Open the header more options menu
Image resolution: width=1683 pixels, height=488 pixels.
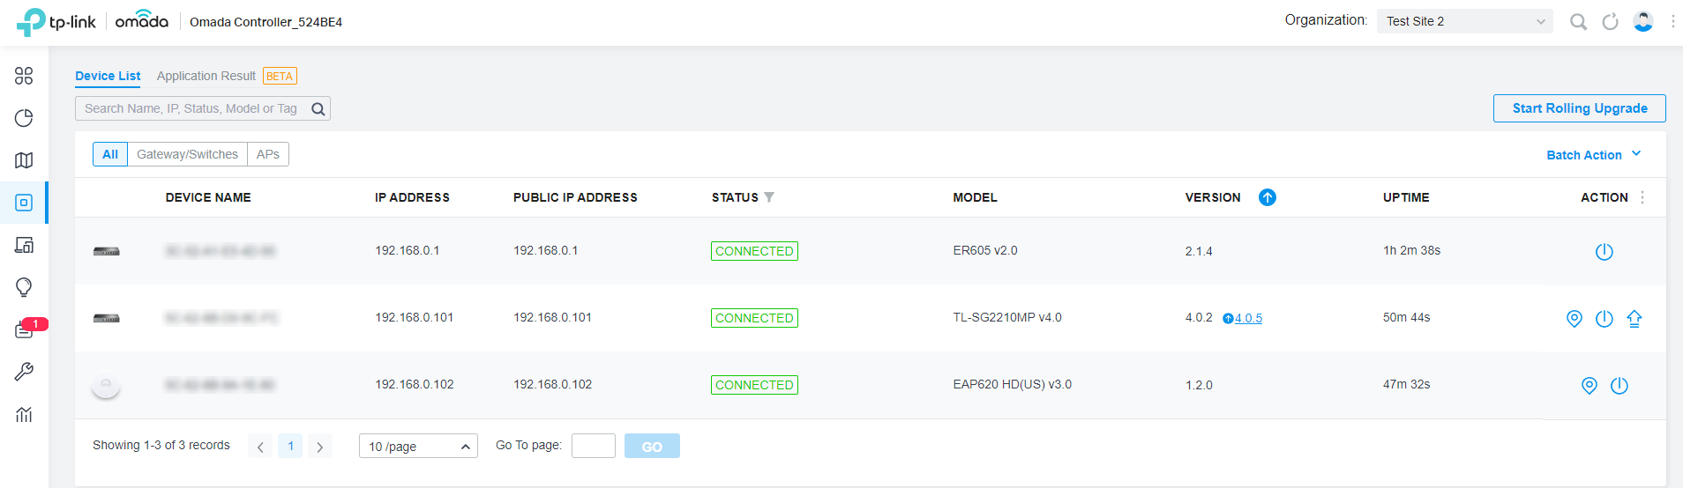pos(1672,21)
